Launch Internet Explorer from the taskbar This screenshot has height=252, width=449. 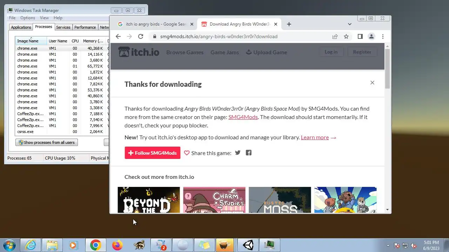tap(31, 245)
